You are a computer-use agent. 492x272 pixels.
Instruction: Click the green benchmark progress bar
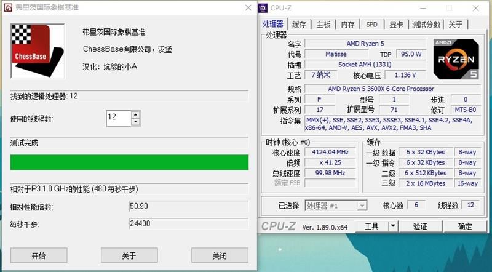[129, 162]
